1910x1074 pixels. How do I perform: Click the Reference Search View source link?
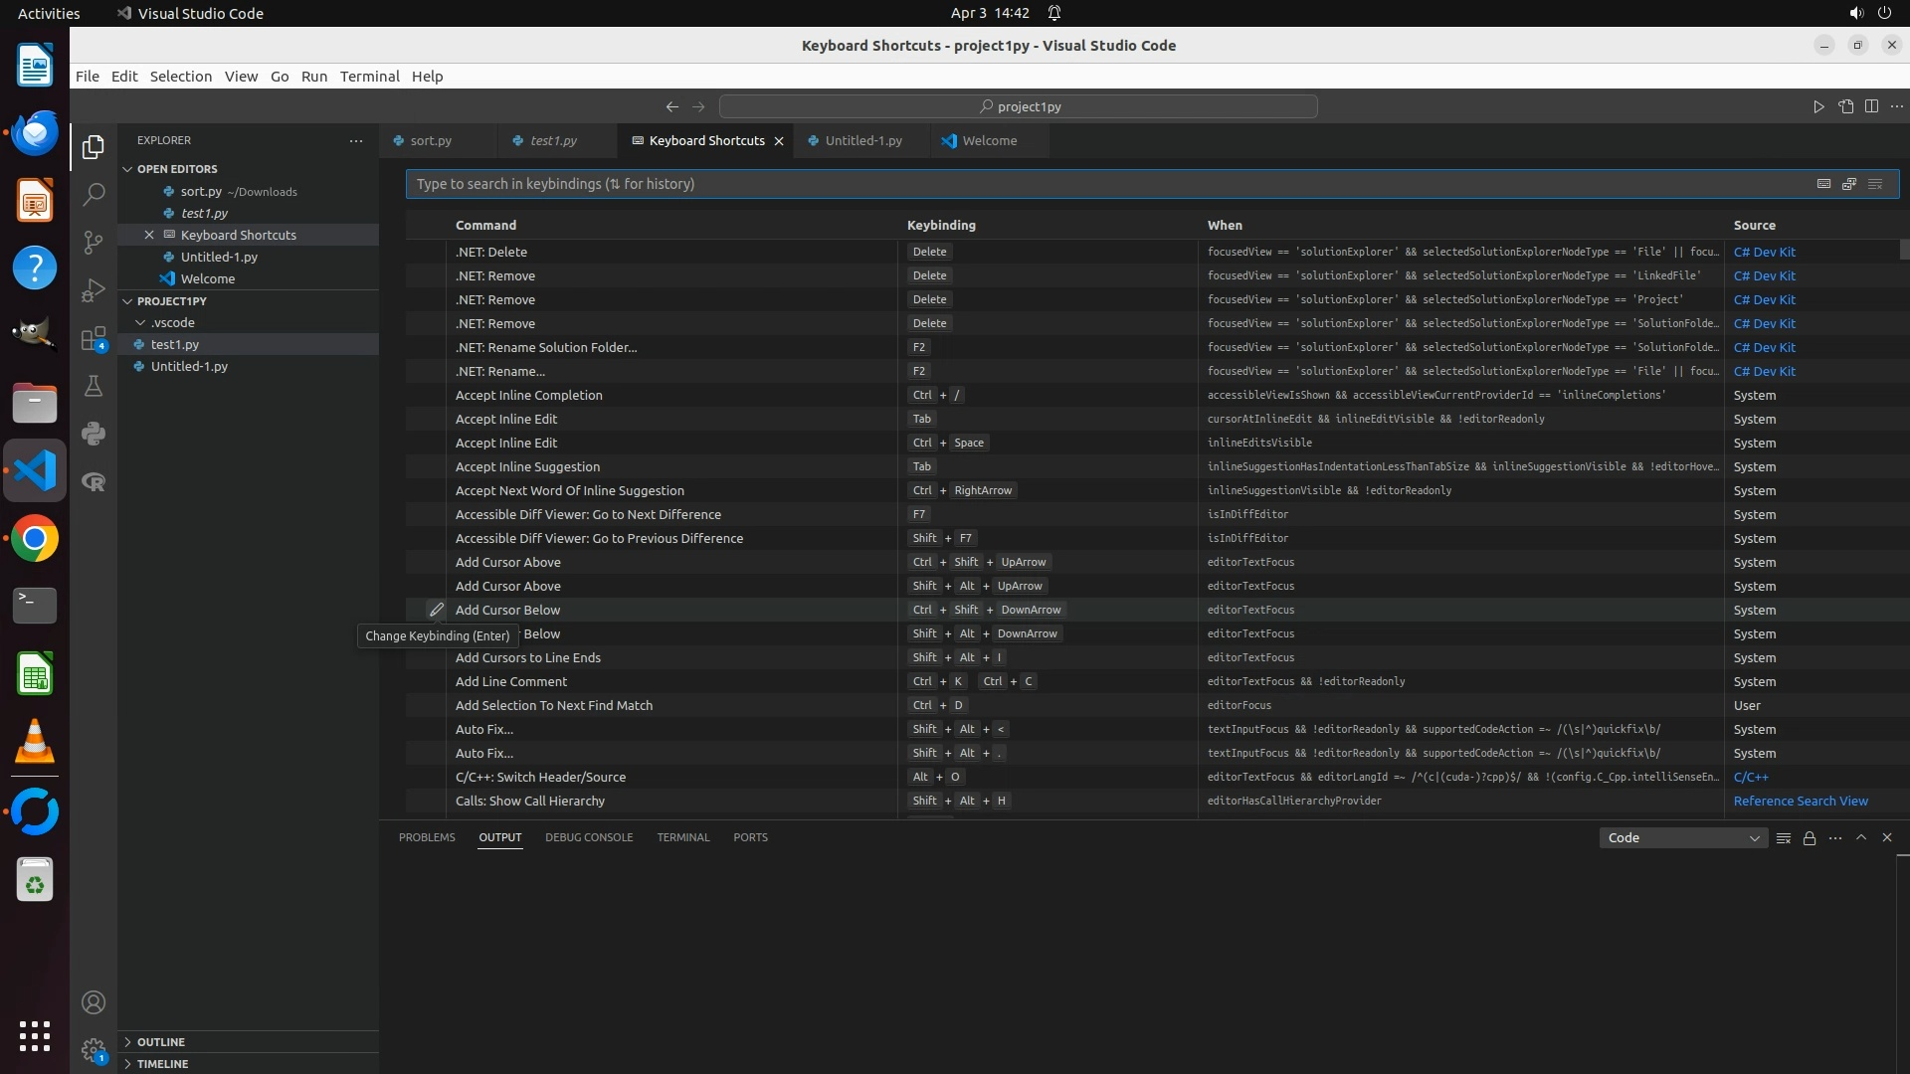click(x=1800, y=802)
